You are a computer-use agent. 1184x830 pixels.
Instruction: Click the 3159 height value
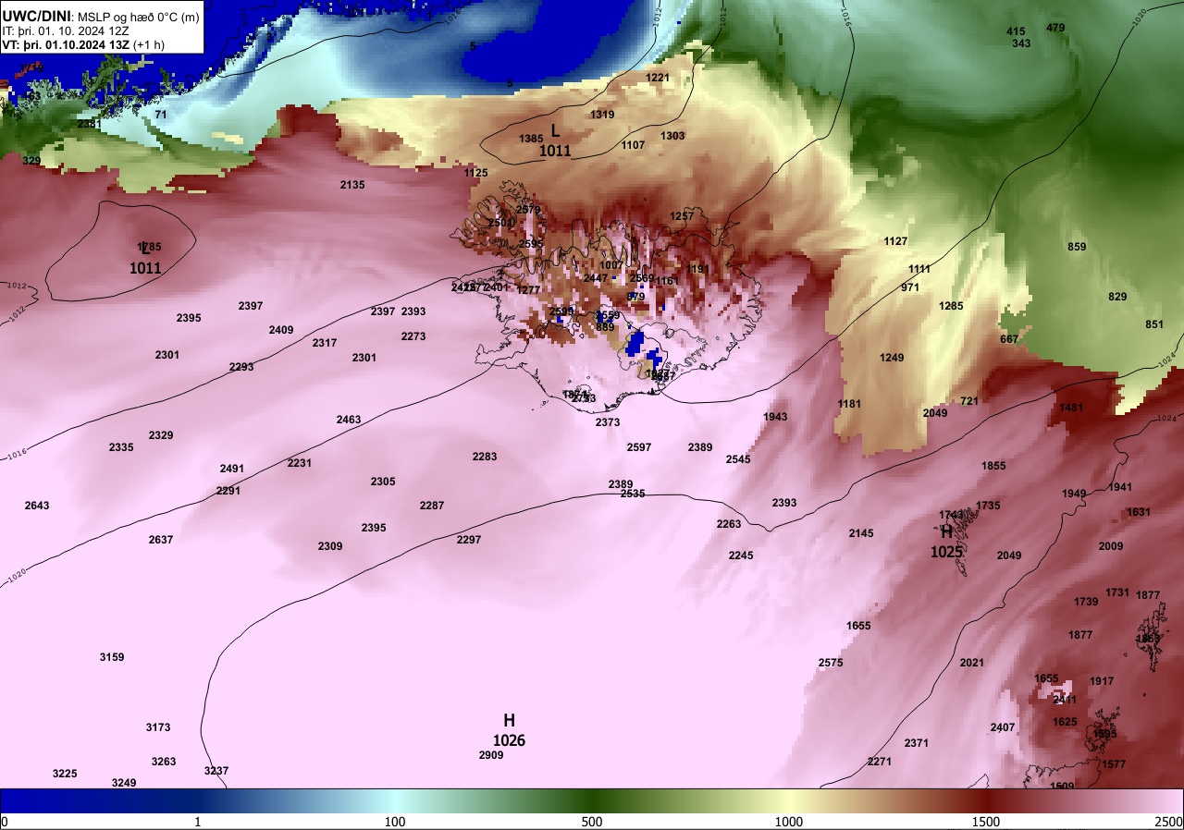coord(112,657)
